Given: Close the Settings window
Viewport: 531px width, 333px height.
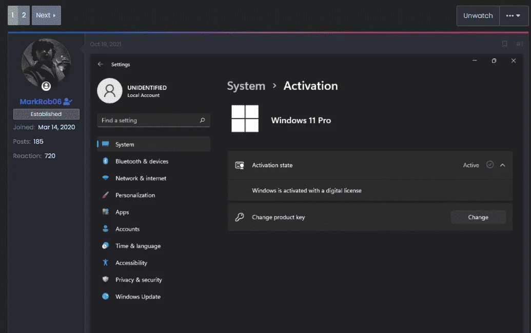Looking at the screenshot, I should pos(514,61).
